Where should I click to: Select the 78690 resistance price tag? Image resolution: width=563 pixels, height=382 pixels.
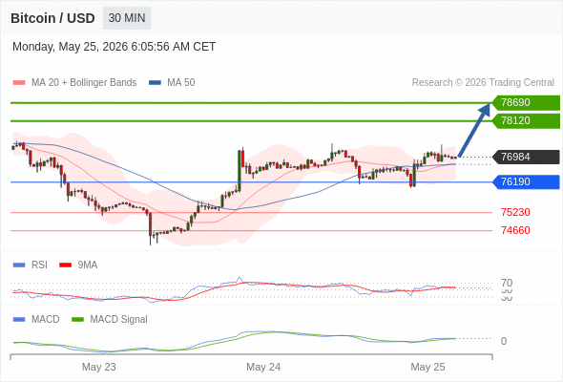tap(526, 103)
